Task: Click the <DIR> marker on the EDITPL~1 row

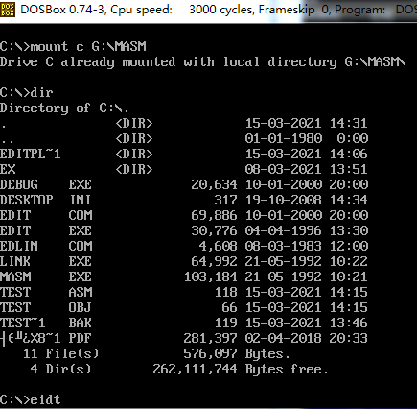Action: click(134, 154)
